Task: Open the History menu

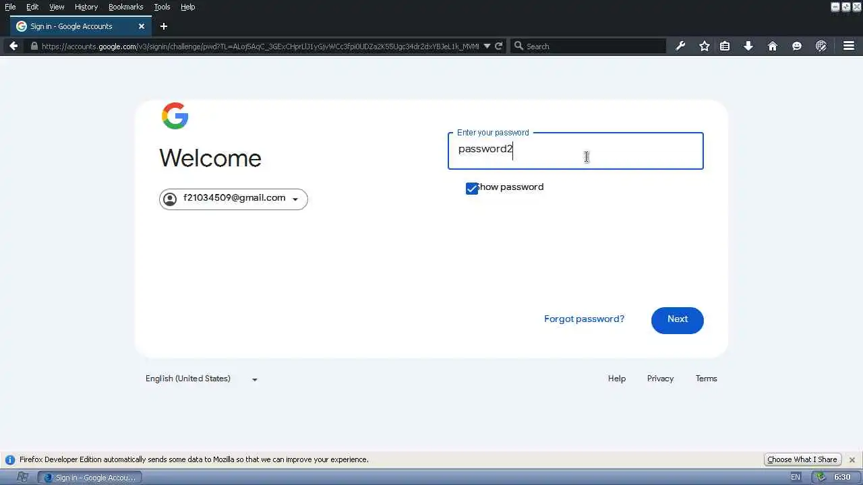Action: [86, 7]
